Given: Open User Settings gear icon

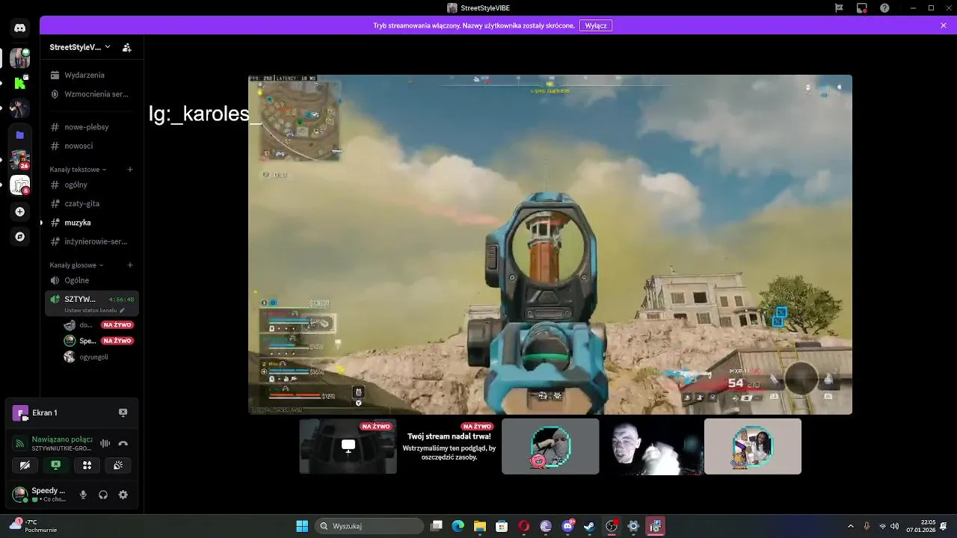Looking at the screenshot, I should pyautogui.click(x=123, y=495).
